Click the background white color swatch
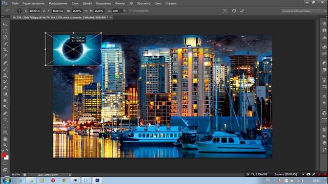The height and width of the screenshot is (184, 328). (7, 158)
